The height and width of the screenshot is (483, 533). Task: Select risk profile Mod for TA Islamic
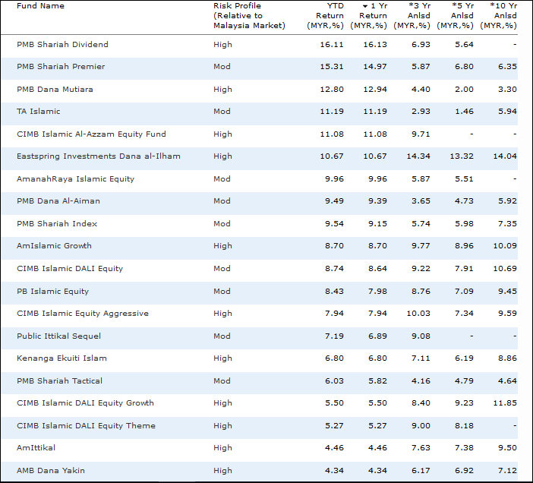pyautogui.click(x=222, y=112)
